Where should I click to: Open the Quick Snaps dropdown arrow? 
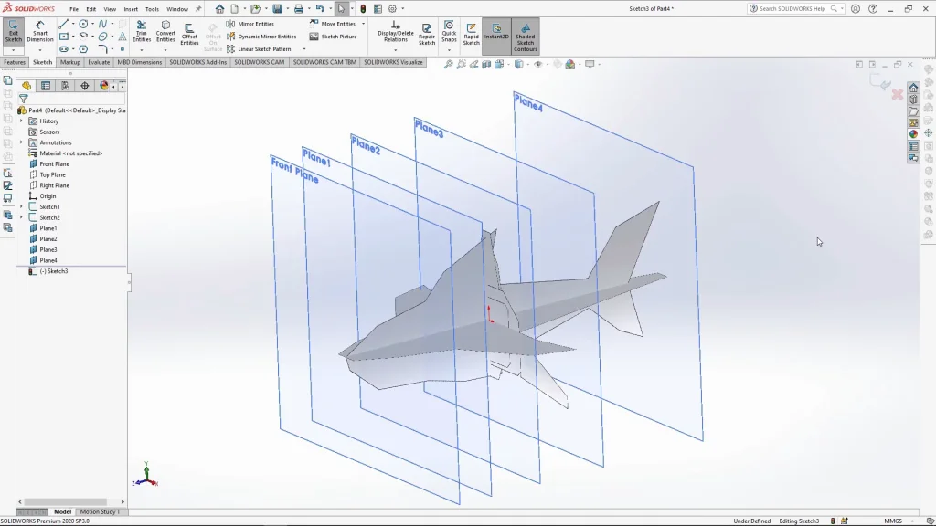click(449, 49)
